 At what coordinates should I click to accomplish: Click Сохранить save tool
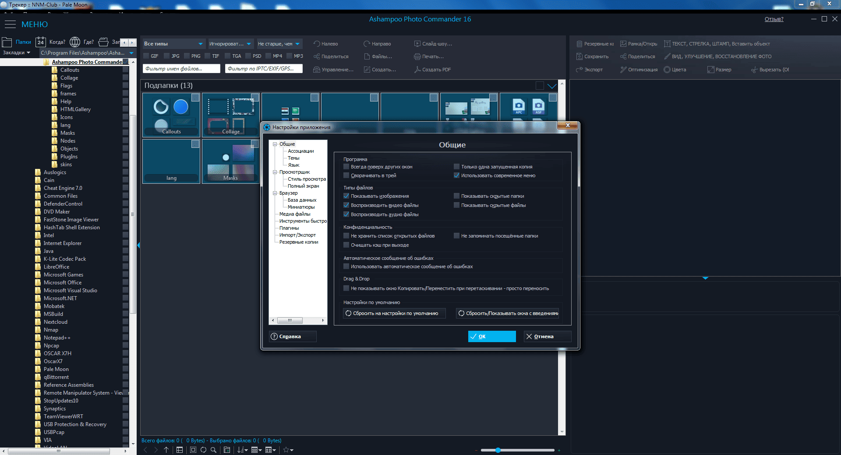click(x=592, y=56)
